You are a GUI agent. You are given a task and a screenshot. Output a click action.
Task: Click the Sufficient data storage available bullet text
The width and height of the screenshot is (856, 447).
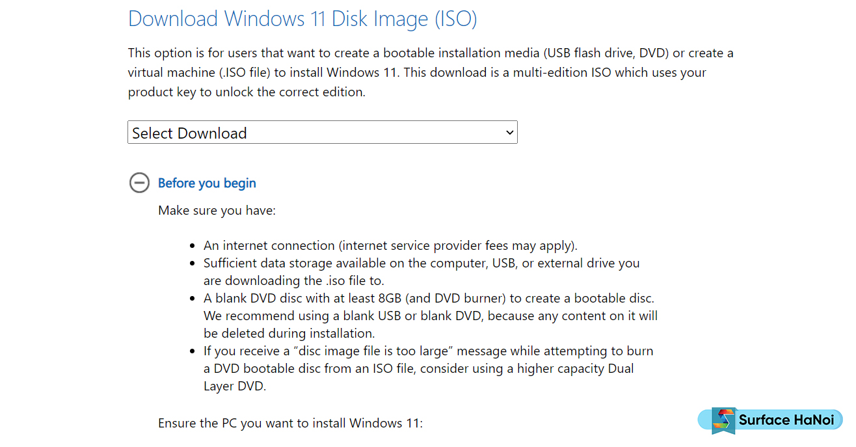click(421, 264)
